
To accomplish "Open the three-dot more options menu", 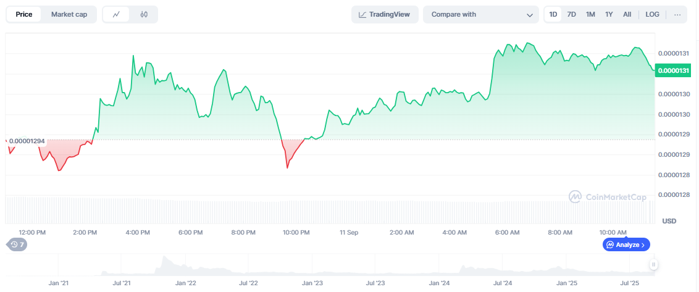I will pos(677,14).
